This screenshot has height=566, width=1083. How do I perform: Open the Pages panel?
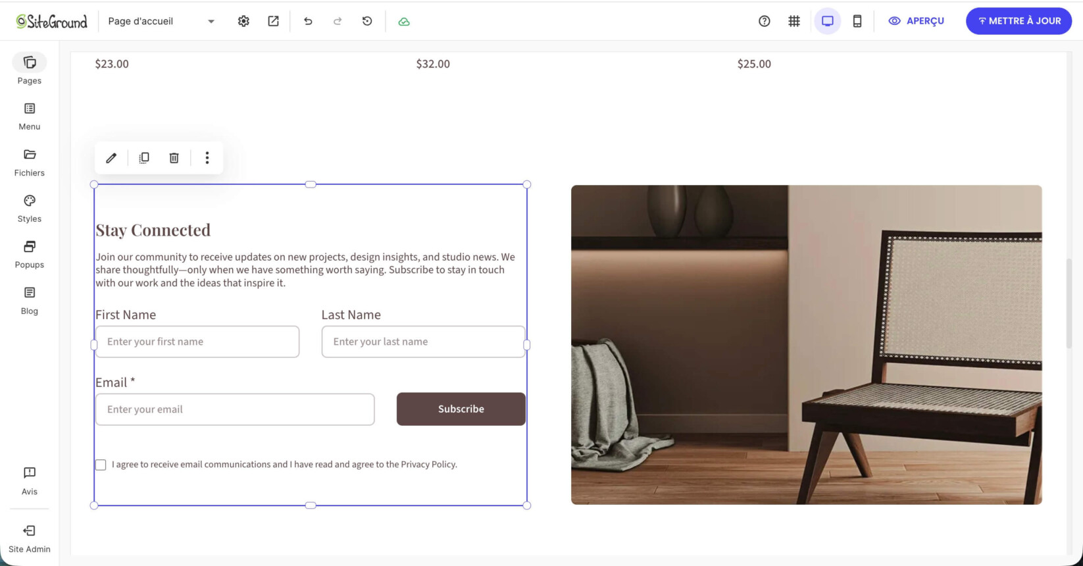click(30, 69)
